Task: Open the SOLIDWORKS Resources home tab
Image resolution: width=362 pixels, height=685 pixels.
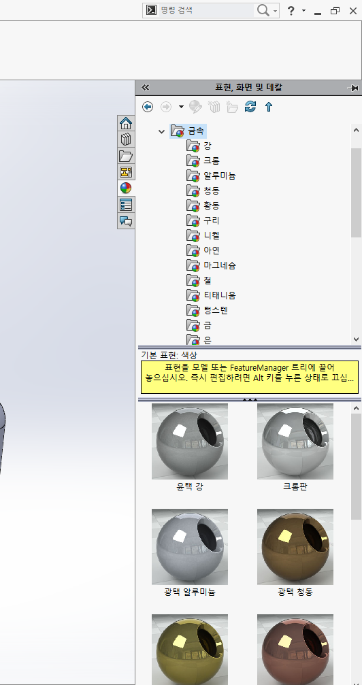Action: click(x=126, y=124)
